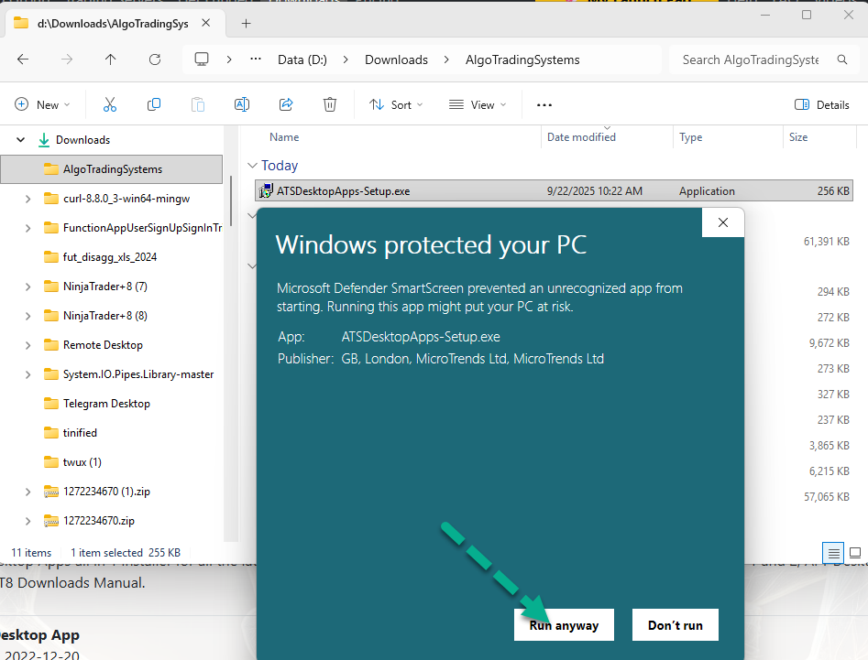Refresh the folder view
This screenshot has height=660, width=868.
(155, 60)
